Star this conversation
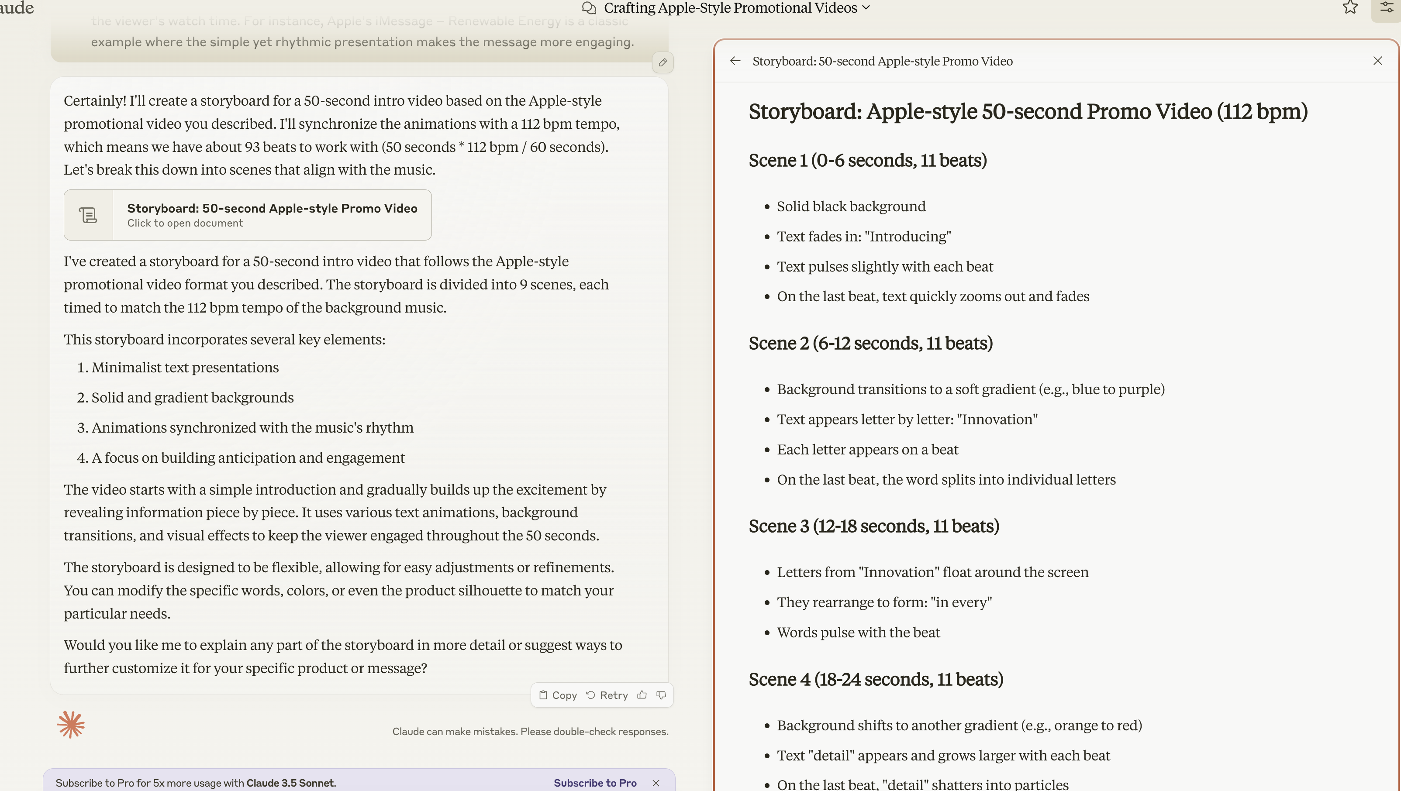Viewport: 1401px width, 791px height. tap(1350, 7)
